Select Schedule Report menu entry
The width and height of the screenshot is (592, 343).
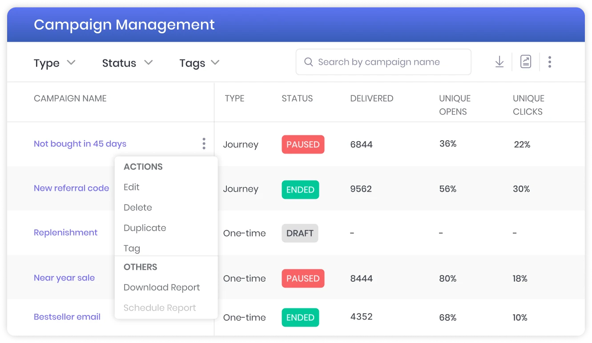click(x=160, y=308)
